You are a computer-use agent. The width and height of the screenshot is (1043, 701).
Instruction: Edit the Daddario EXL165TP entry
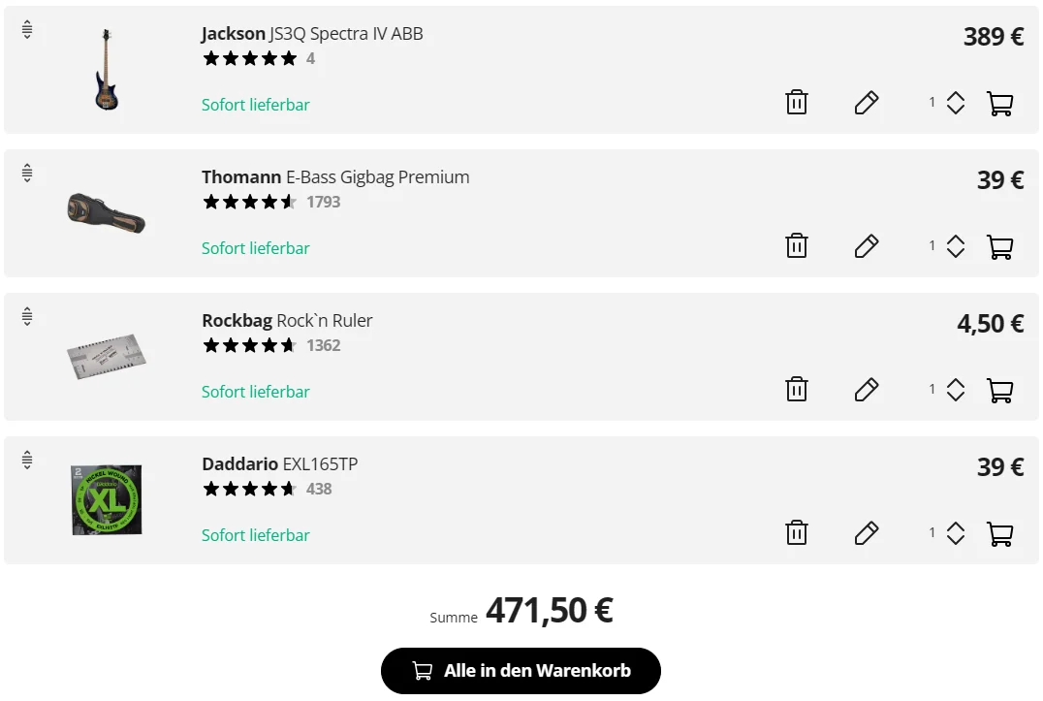[866, 533]
